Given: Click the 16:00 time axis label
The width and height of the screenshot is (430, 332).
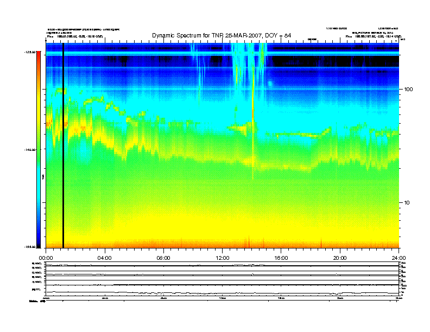Looking at the screenshot, I should tap(281, 258).
